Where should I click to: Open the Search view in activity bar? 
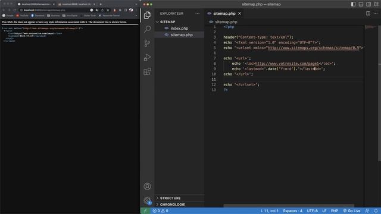point(147,29)
